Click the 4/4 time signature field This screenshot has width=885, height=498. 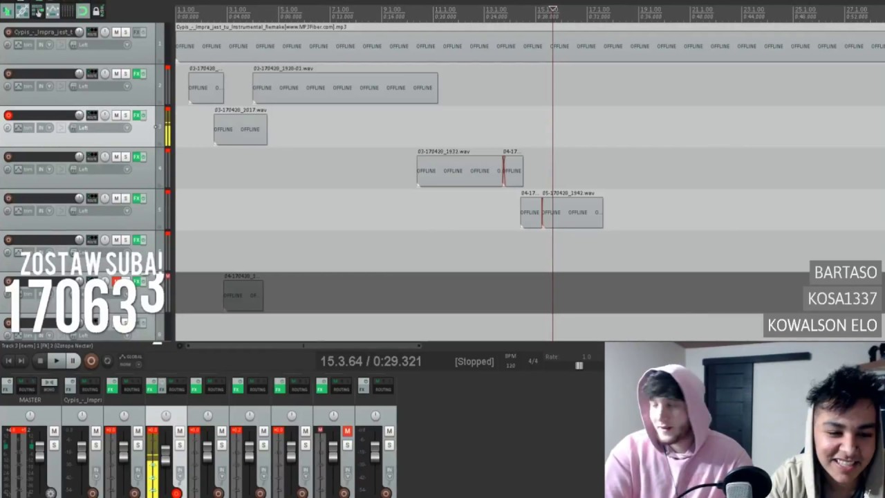[x=533, y=361]
